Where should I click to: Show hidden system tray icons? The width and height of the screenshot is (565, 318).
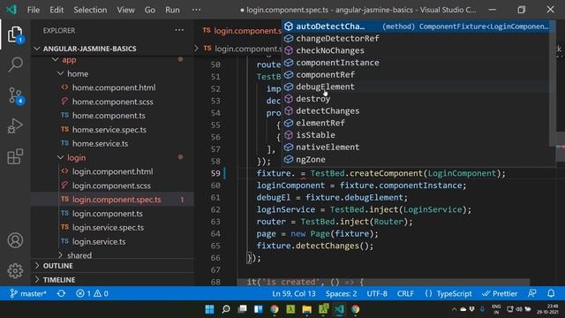pos(454,309)
